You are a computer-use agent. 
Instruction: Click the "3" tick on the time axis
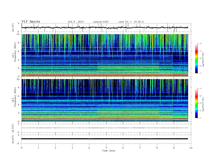72,148
